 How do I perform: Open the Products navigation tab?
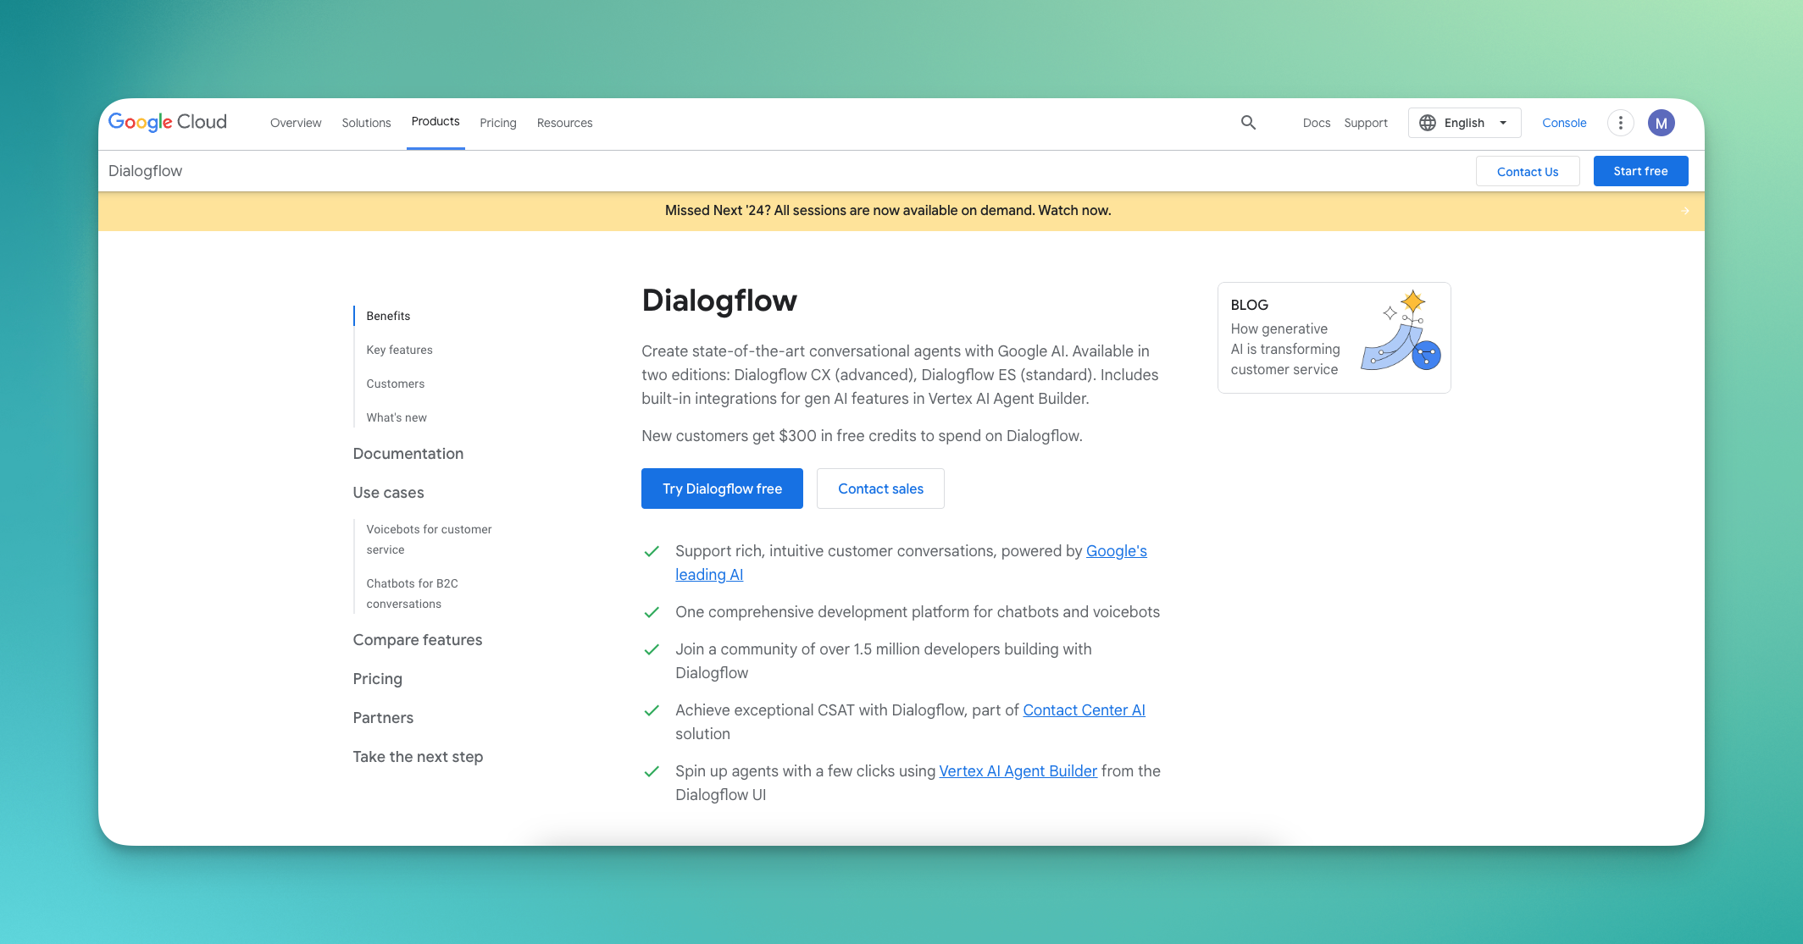pyautogui.click(x=435, y=122)
